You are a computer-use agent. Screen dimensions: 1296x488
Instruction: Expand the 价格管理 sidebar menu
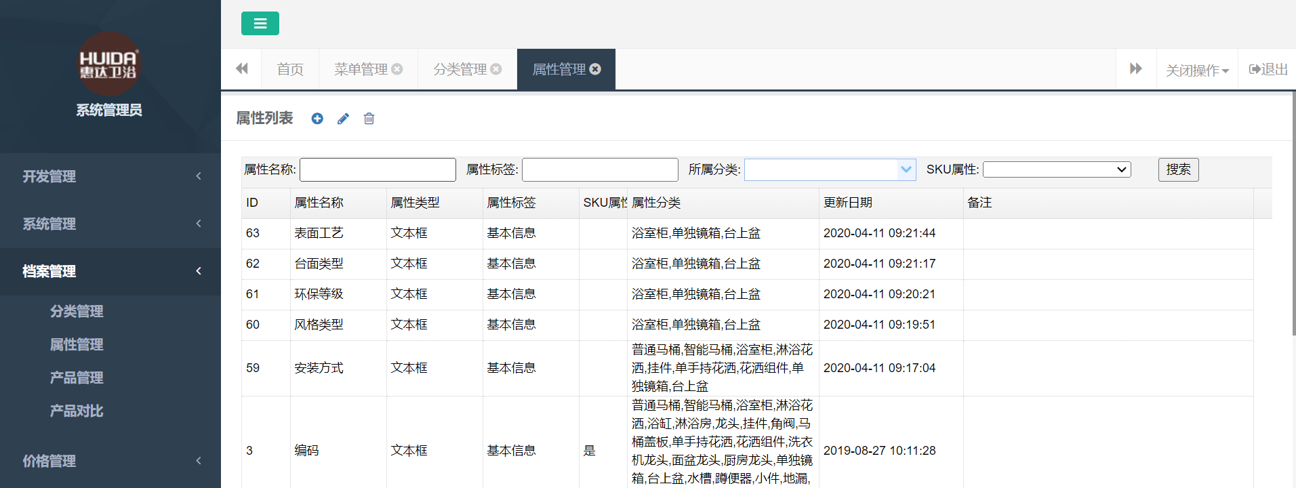coord(110,461)
